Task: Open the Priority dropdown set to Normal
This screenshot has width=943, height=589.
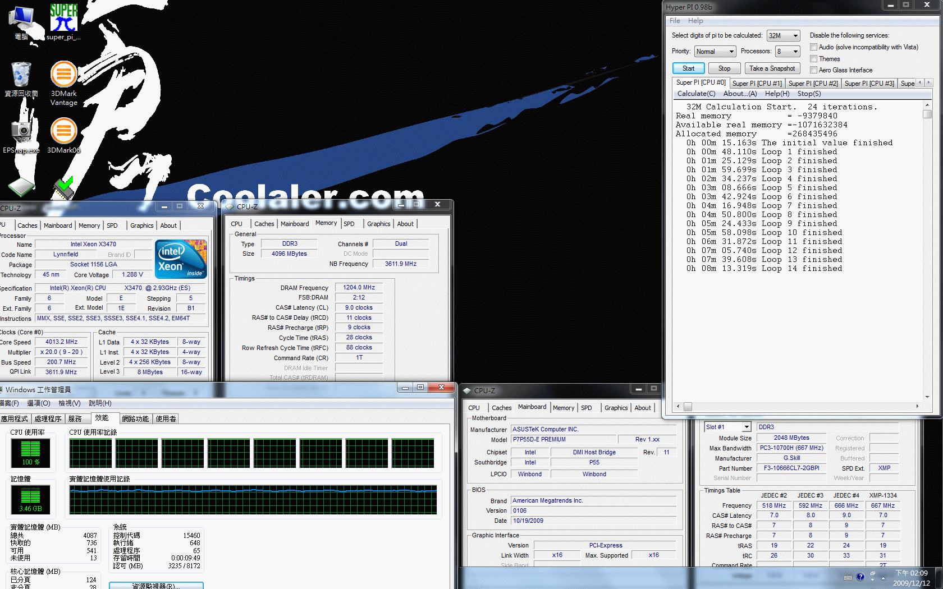Action: [715, 51]
